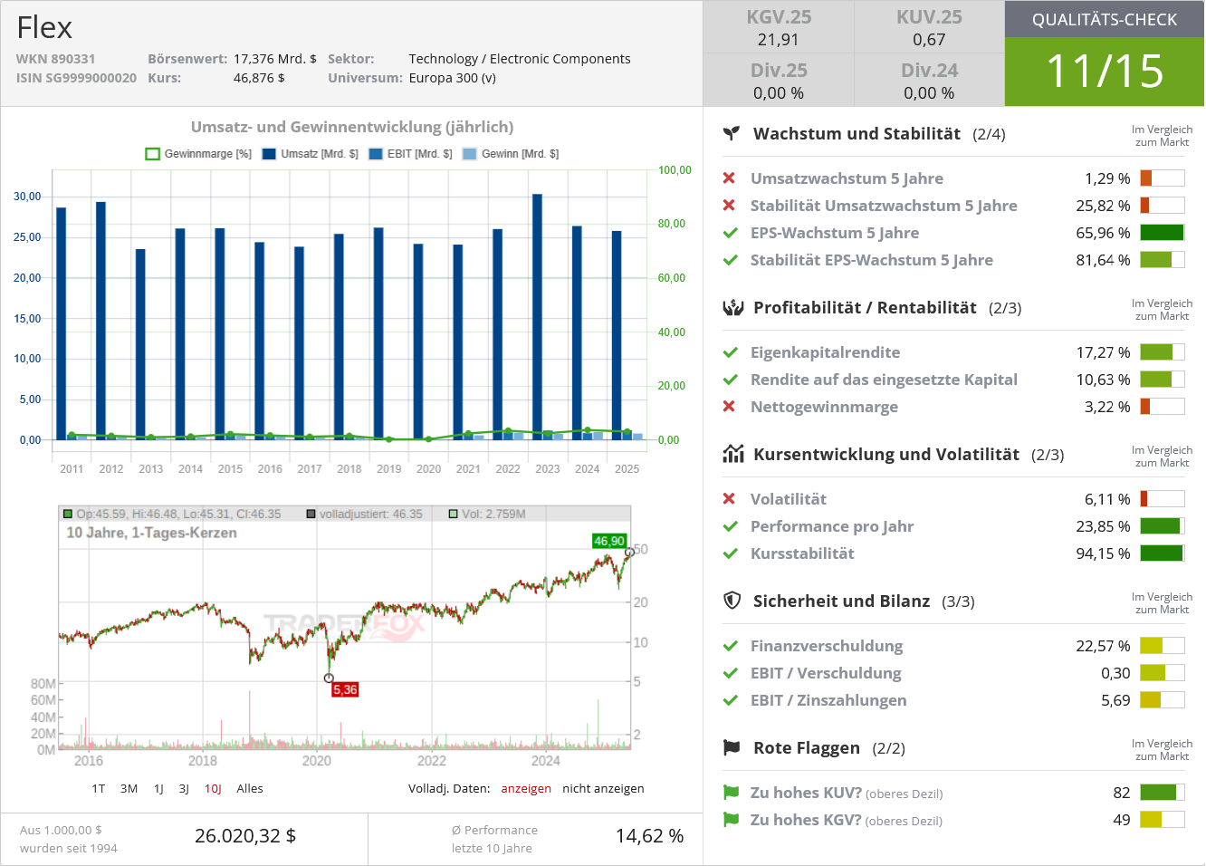Click red cross beside Umsatzwachstum 5 Jahre
Image resolution: width=1206 pixels, height=866 pixels.
[729, 178]
